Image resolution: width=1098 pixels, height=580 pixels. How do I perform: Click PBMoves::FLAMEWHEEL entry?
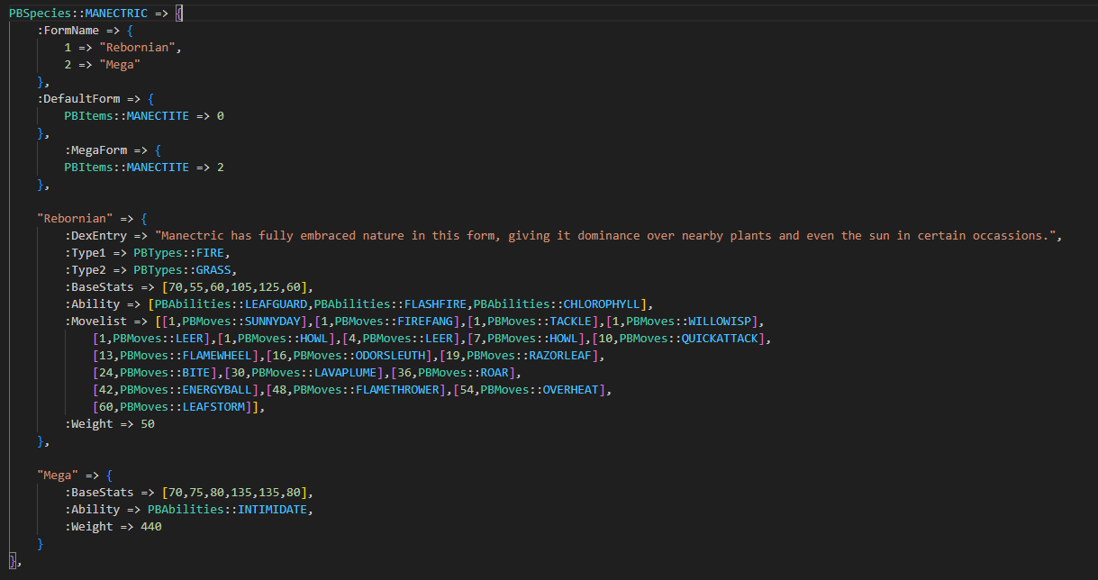(175, 356)
